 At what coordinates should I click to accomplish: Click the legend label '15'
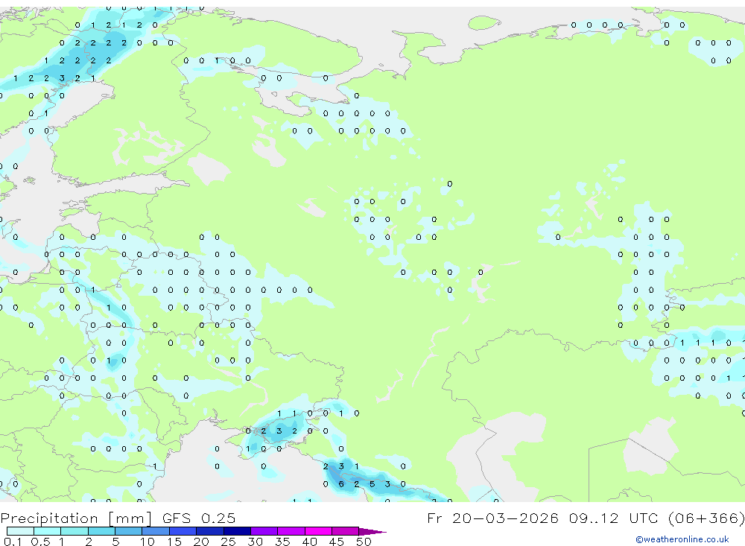pos(174,542)
